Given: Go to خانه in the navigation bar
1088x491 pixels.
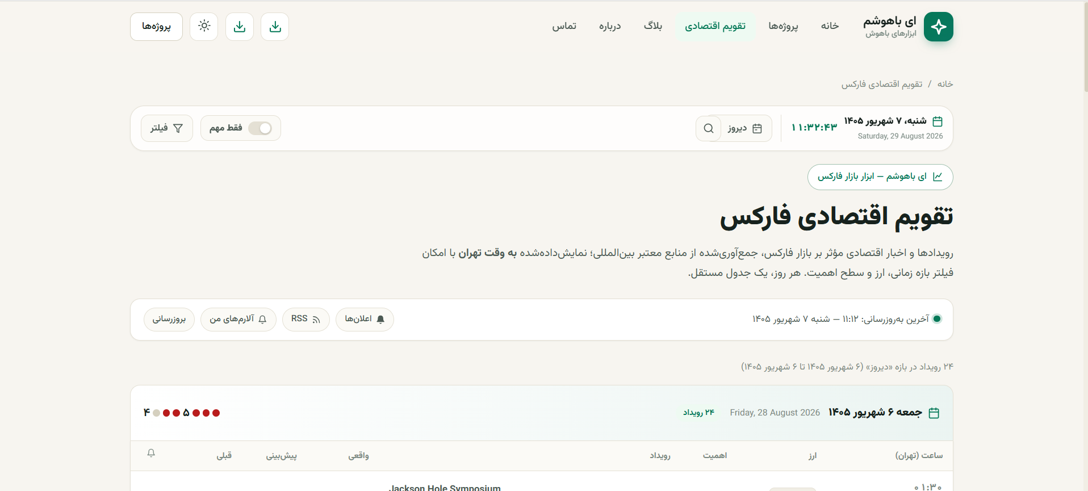Looking at the screenshot, I should [830, 26].
